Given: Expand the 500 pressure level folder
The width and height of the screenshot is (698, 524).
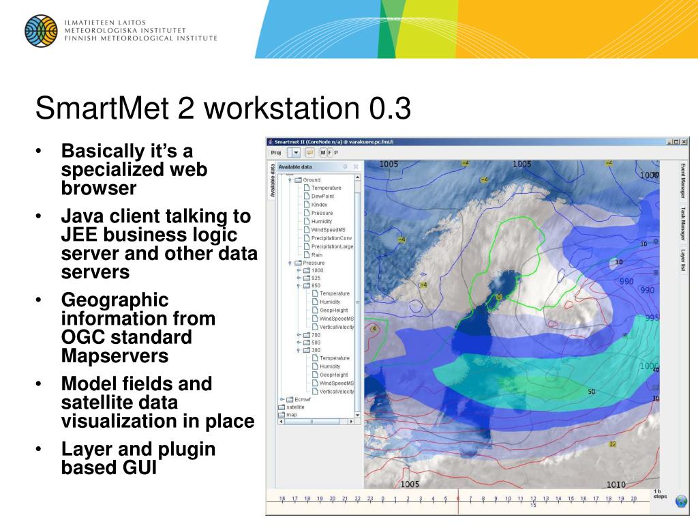Looking at the screenshot, I should coord(299,343).
